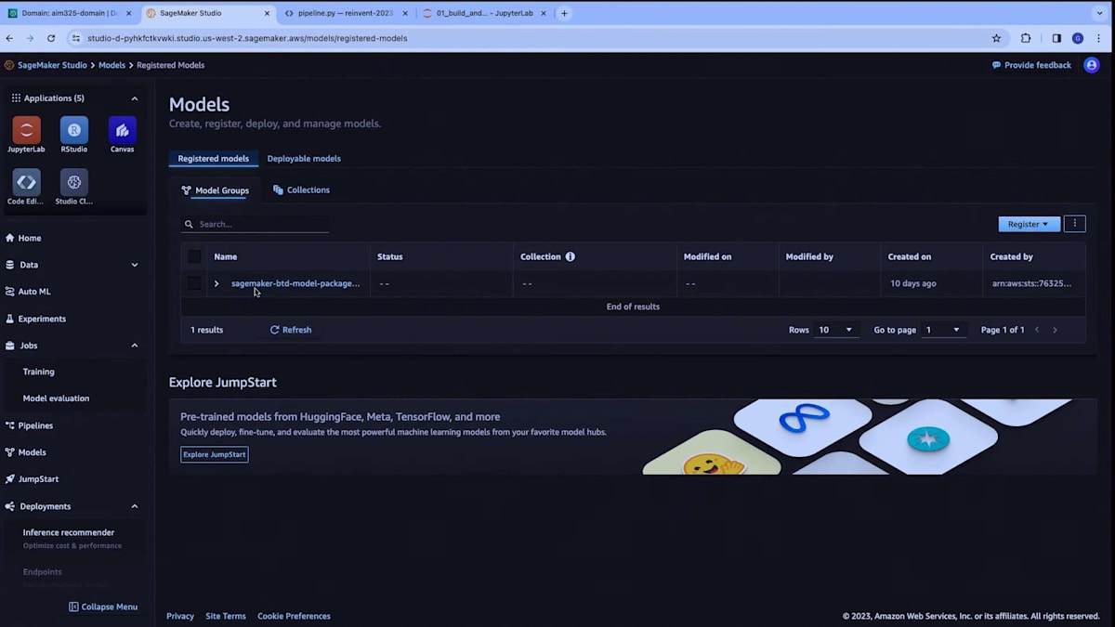Open Model evaluation under Jobs
Screen dimensions: 1115x627
point(56,398)
